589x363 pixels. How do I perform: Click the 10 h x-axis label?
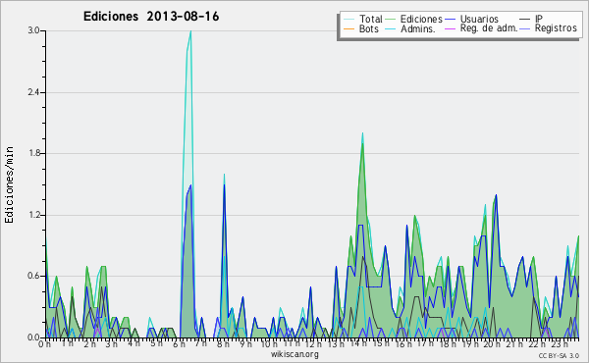click(x=269, y=343)
